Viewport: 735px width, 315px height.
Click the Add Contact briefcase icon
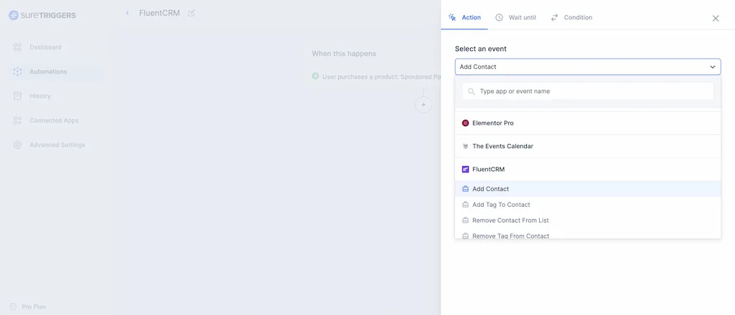pyautogui.click(x=465, y=189)
